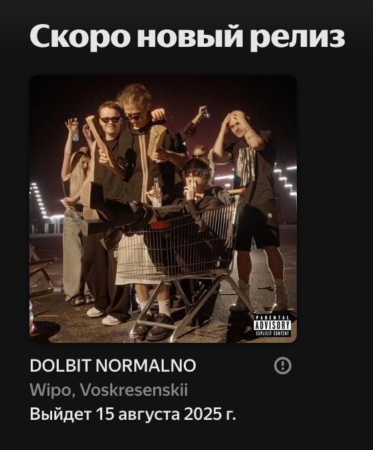Click the row of street lights at left

(39, 200)
